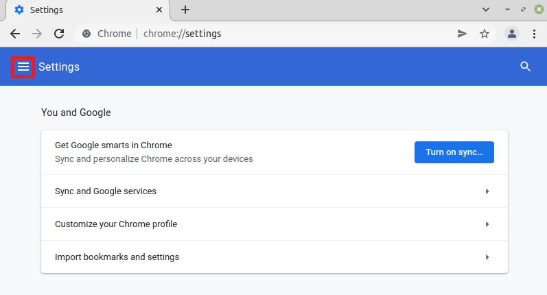
Task: Go back using the back arrow
Action: click(x=15, y=34)
